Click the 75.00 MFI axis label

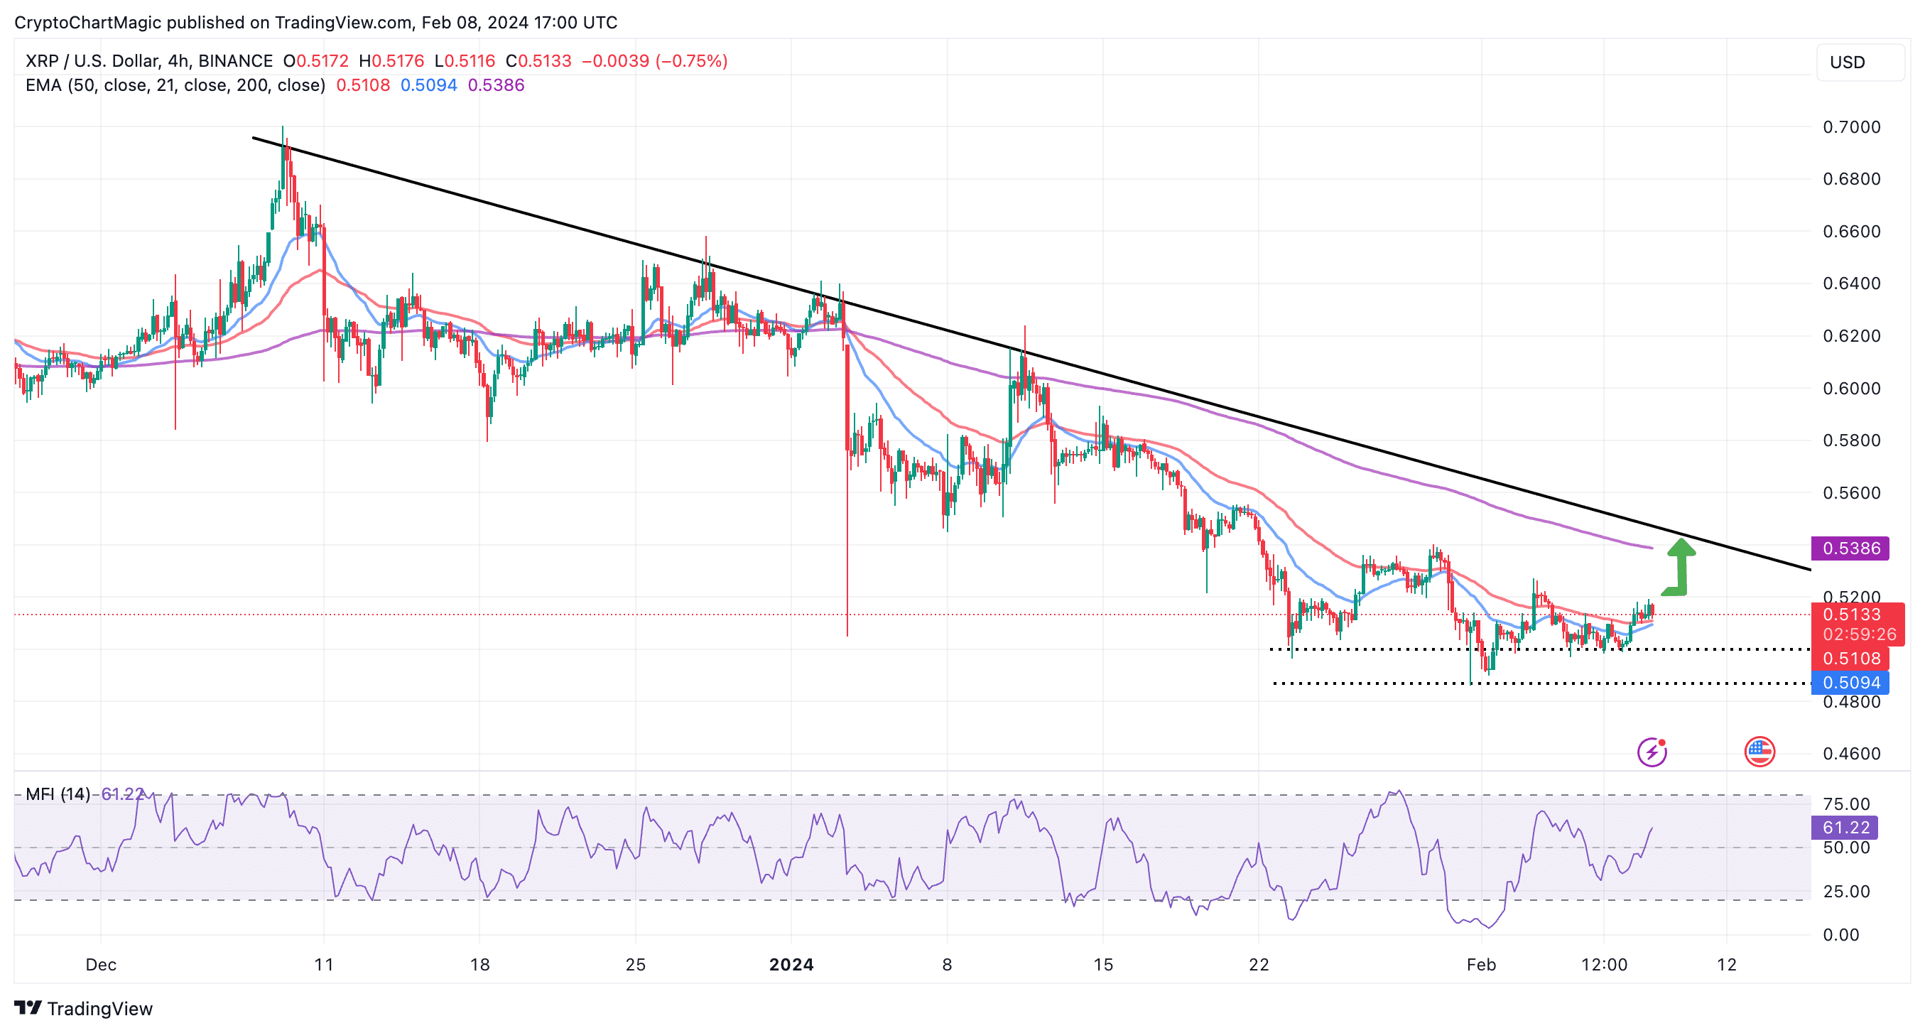pos(1847,804)
